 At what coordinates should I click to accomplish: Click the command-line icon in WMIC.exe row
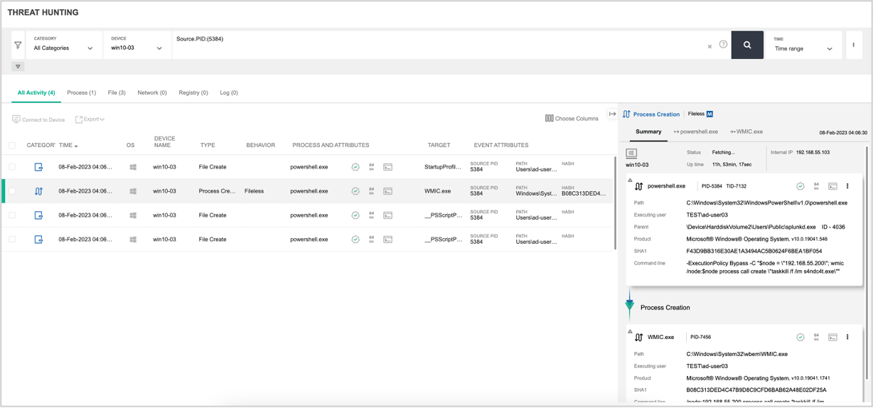click(388, 191)
